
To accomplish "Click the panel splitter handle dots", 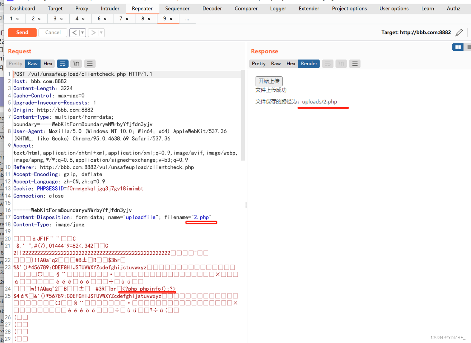I will 246,205.
